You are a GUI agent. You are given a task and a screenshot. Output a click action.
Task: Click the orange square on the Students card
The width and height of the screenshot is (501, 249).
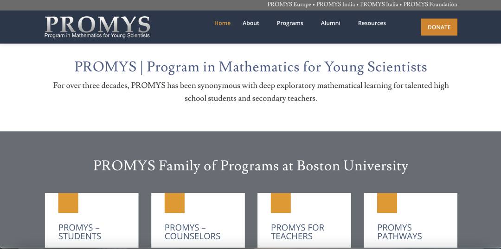[68, 203]
